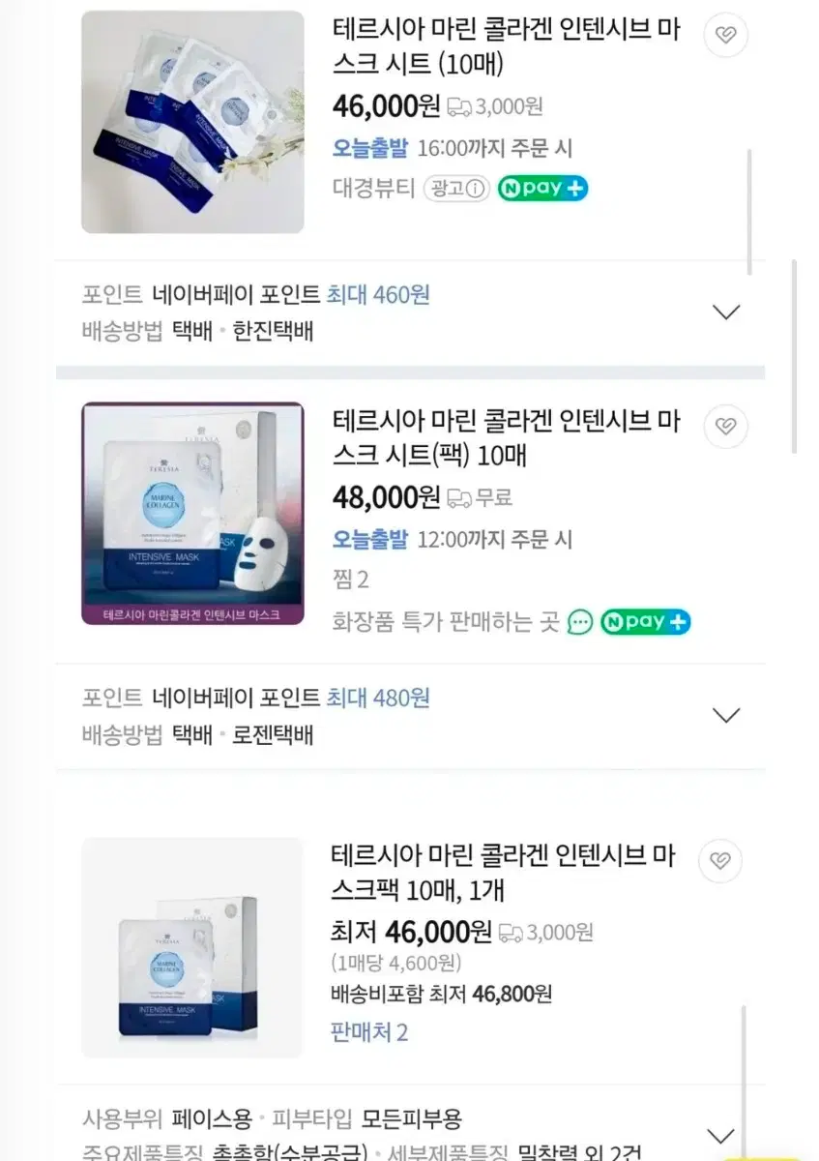Screen dimensions: 819x1161
Task: Click the page scrollbar on right edge
Action: (795, 356)
